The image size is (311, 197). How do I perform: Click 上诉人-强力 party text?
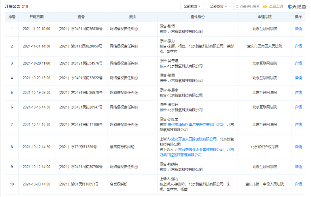[x=169, y=179]
